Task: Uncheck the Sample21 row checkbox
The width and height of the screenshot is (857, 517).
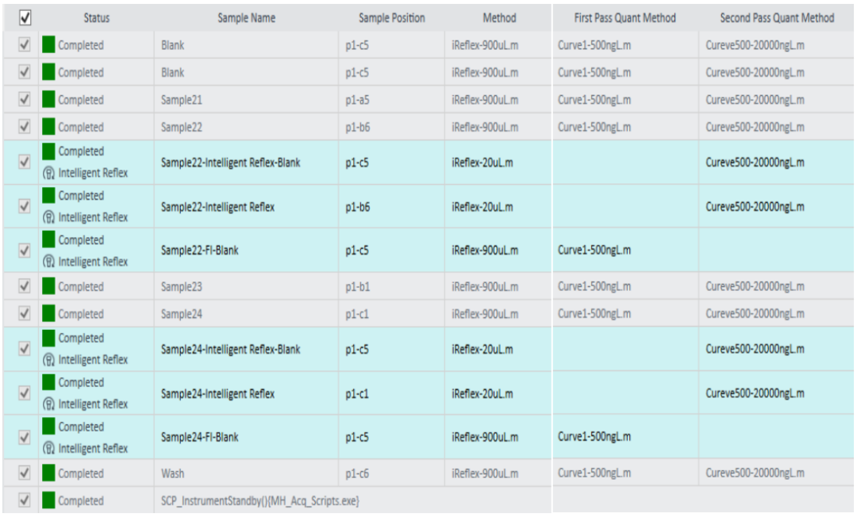Action: click(25, 99)
